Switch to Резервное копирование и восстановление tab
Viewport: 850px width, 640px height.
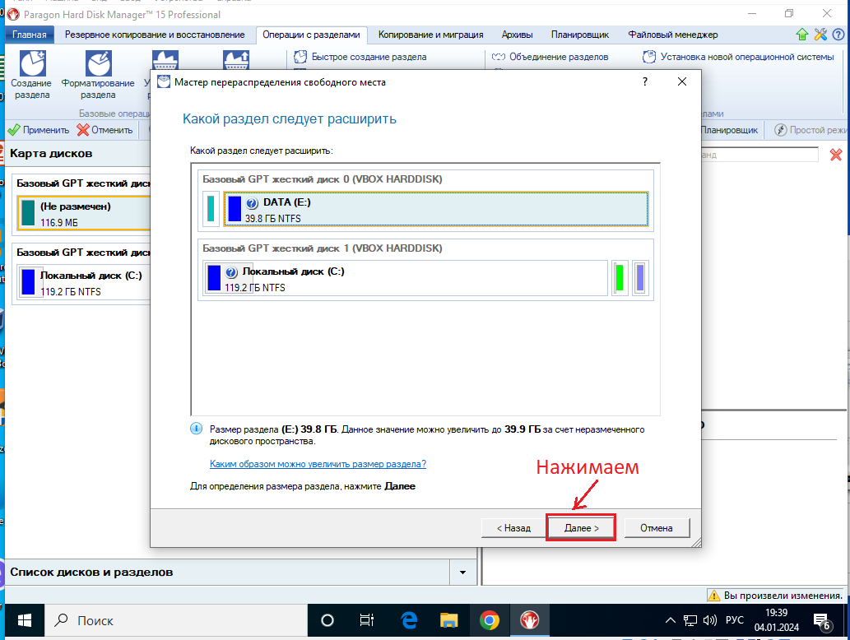tap(155, 35)
